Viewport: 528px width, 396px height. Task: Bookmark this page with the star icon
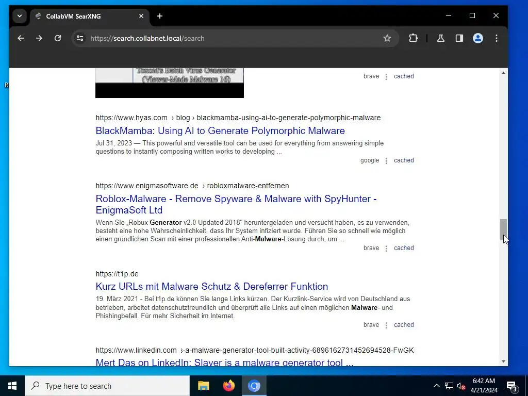tap(387, 38)
